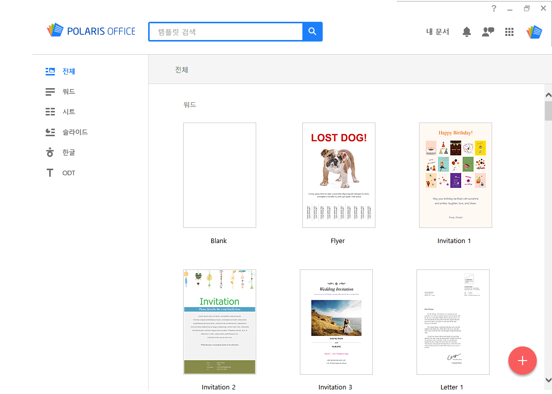Select the ODT category label

(x=68, y=173)
